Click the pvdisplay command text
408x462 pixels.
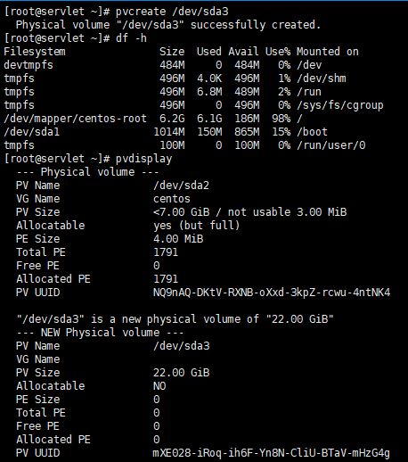pyautogui.click(x=143, y=159)
